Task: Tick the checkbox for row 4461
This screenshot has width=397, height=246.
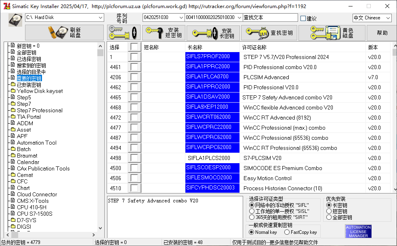Action: (134, 67)
